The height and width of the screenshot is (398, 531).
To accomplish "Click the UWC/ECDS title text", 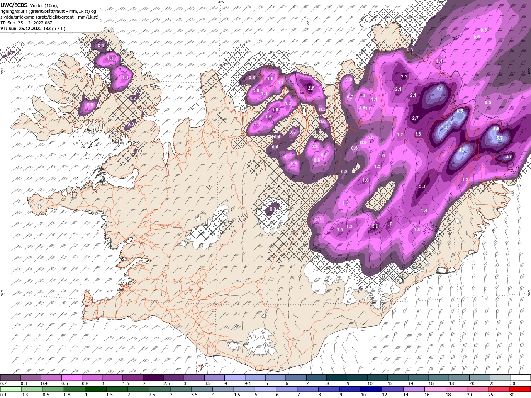I will pos(15,5).
